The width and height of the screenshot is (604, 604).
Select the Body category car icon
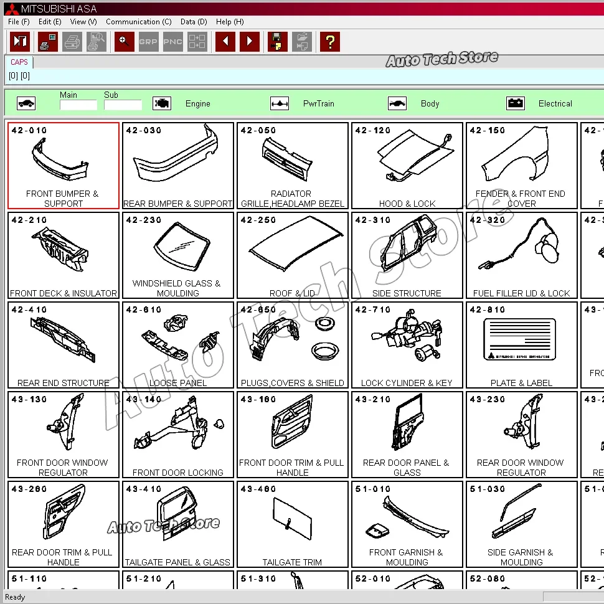397,103
